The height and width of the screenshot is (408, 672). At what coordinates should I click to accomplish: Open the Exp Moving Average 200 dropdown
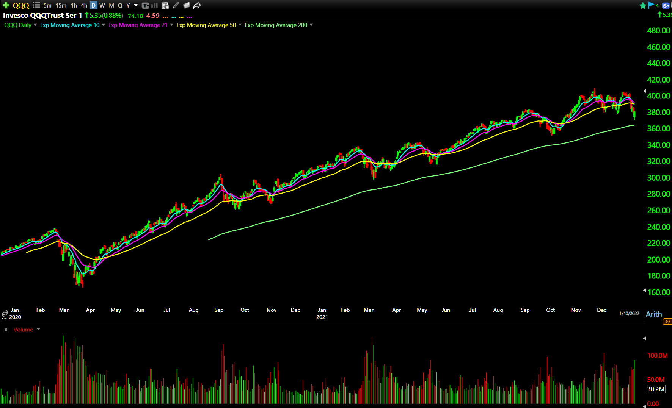(x=311, y=25)
